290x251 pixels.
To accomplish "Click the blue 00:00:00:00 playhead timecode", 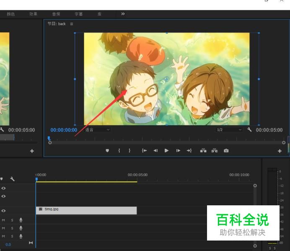I will coord(64,130).
